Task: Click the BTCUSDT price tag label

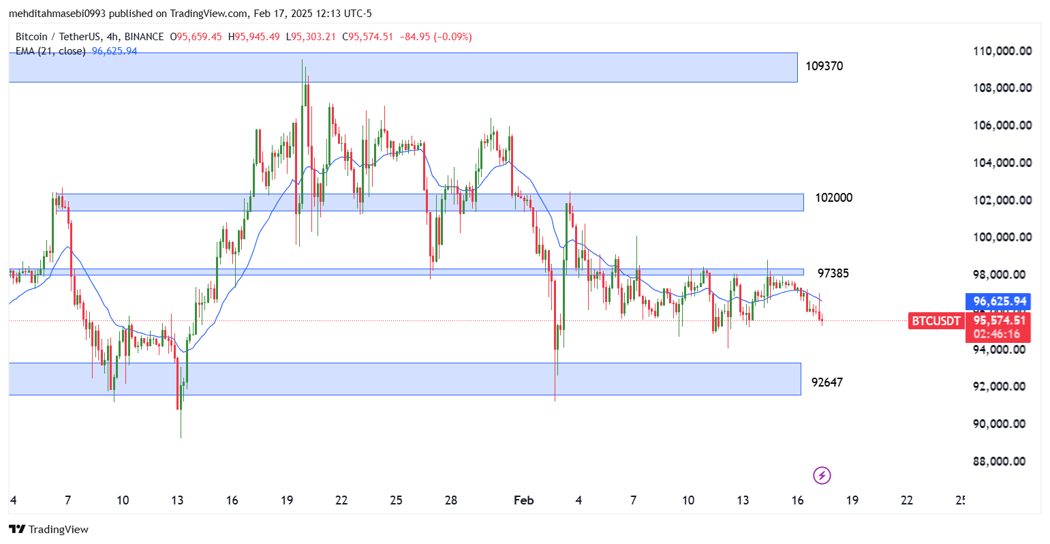Action: pyautogui.click(x=936, y=321)
